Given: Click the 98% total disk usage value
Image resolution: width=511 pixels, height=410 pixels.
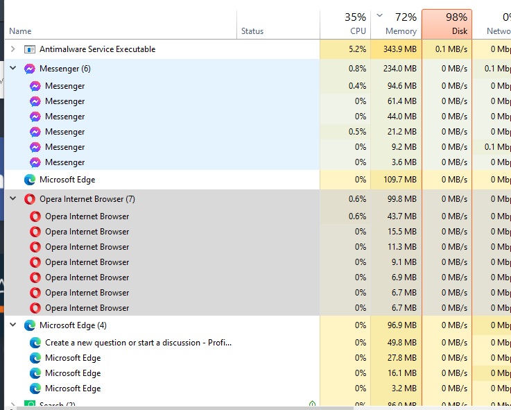Looking at the screenshot, I should pos(457,17).
